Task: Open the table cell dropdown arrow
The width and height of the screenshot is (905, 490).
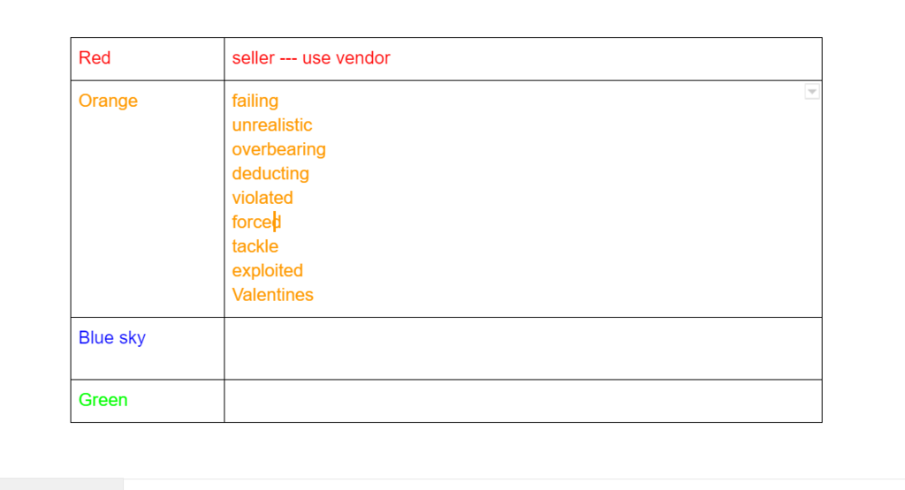Action: 812,92
